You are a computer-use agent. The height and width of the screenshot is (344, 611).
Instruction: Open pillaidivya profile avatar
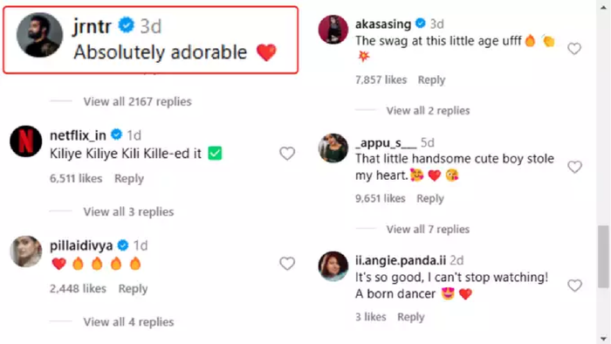point(25,251)
